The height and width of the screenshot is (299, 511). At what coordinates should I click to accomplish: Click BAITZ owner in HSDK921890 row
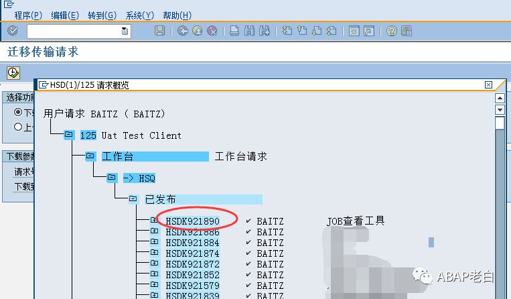[270, 221]
